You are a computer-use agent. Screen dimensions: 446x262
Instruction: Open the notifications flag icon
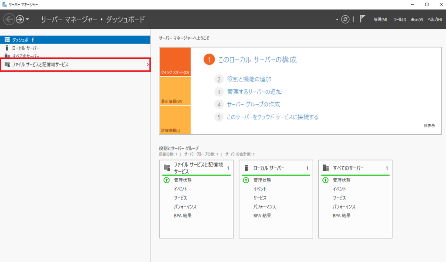(362, 19)
